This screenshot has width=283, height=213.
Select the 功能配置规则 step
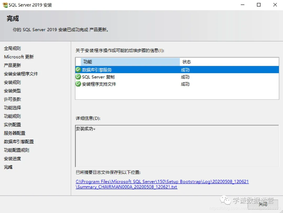pyautogui.click(x=17, y=150)
